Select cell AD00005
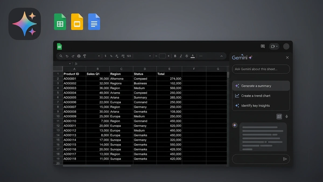323x182 pixels. [74, 98]
